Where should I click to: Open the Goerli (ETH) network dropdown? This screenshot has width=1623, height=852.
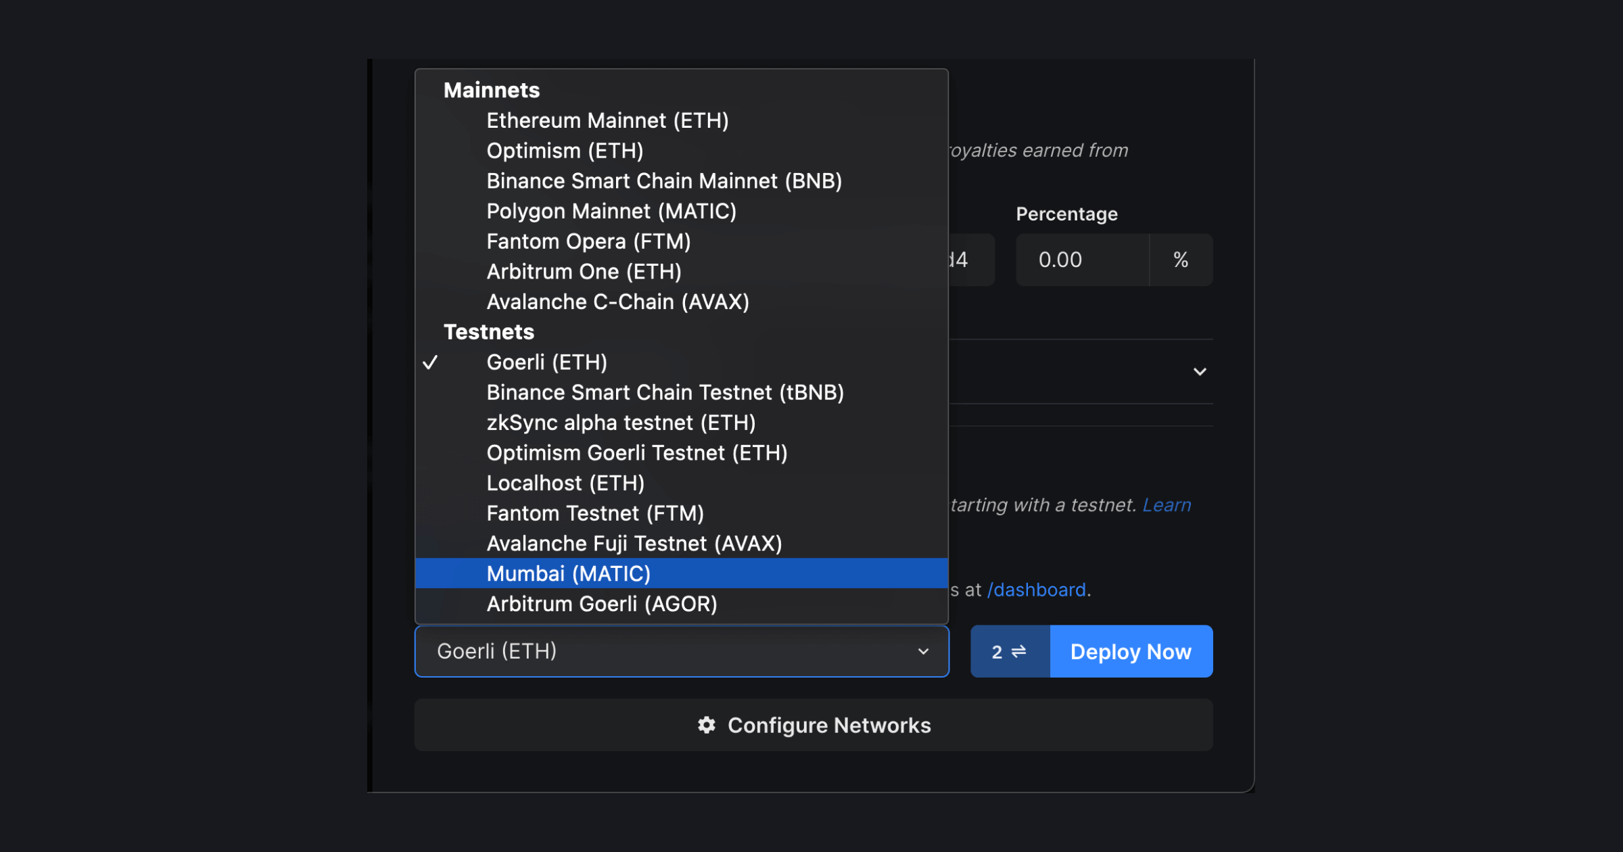681,651
